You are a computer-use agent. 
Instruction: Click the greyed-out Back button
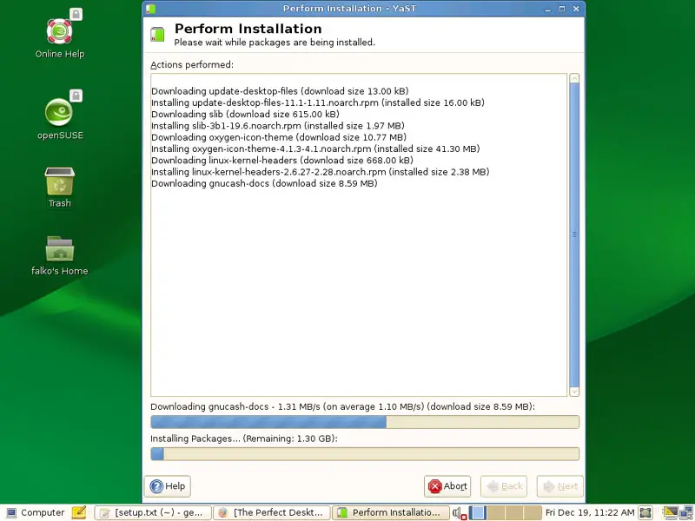(x=504, y=486)
